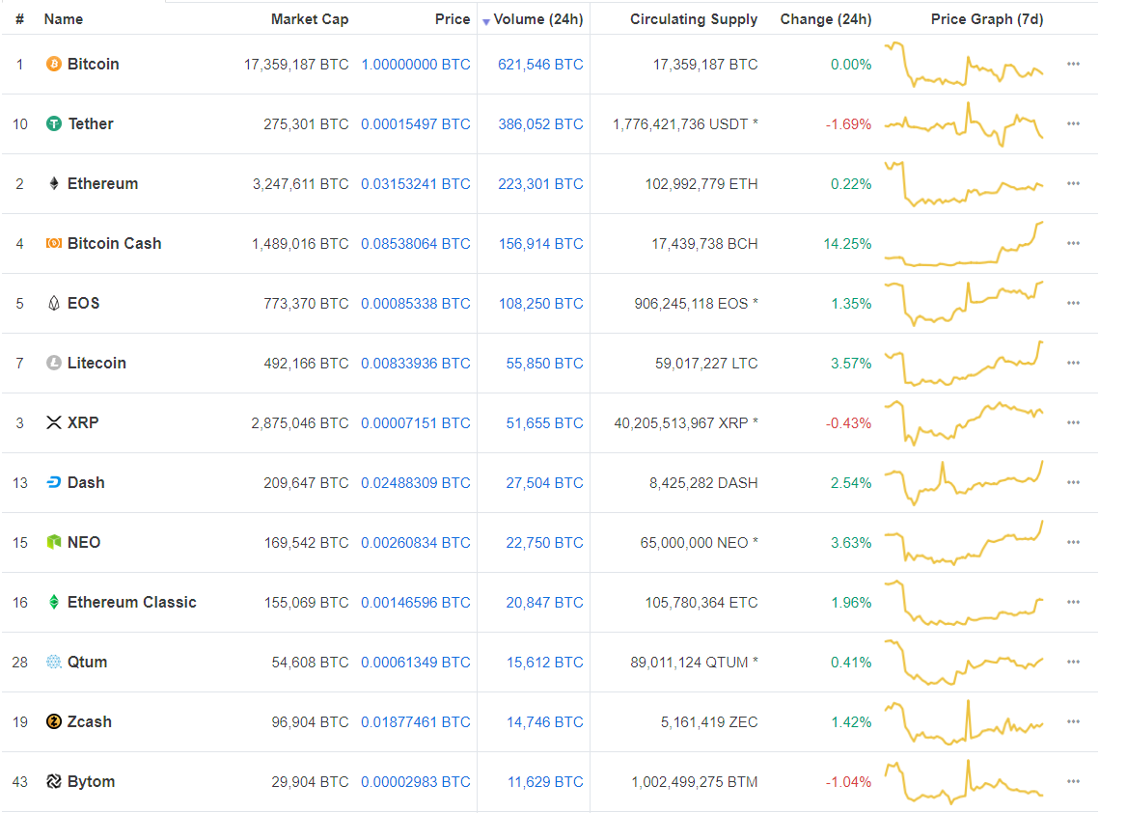The width and height of the screenshot is (1127, 813).
Task: Toggle Volume (24h) sort direction
Action: (533, 19)
